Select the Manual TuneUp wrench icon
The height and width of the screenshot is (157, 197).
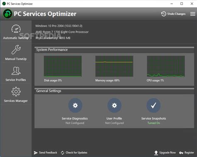[16, 50]
